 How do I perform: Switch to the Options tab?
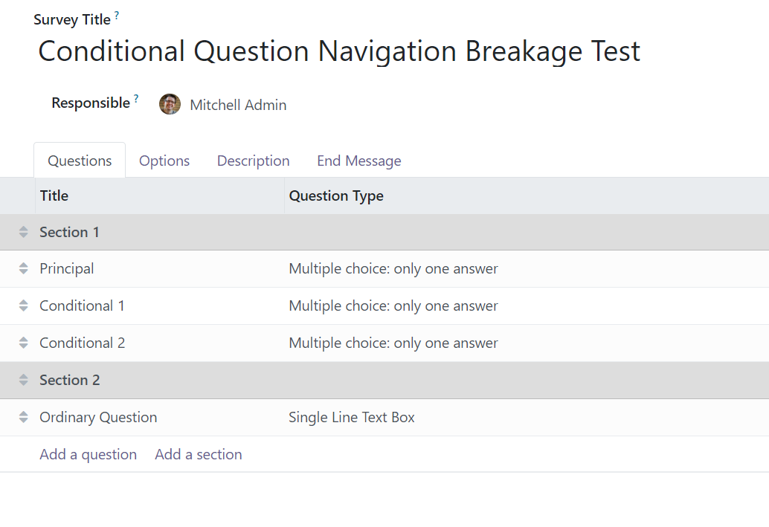(164, 161)
